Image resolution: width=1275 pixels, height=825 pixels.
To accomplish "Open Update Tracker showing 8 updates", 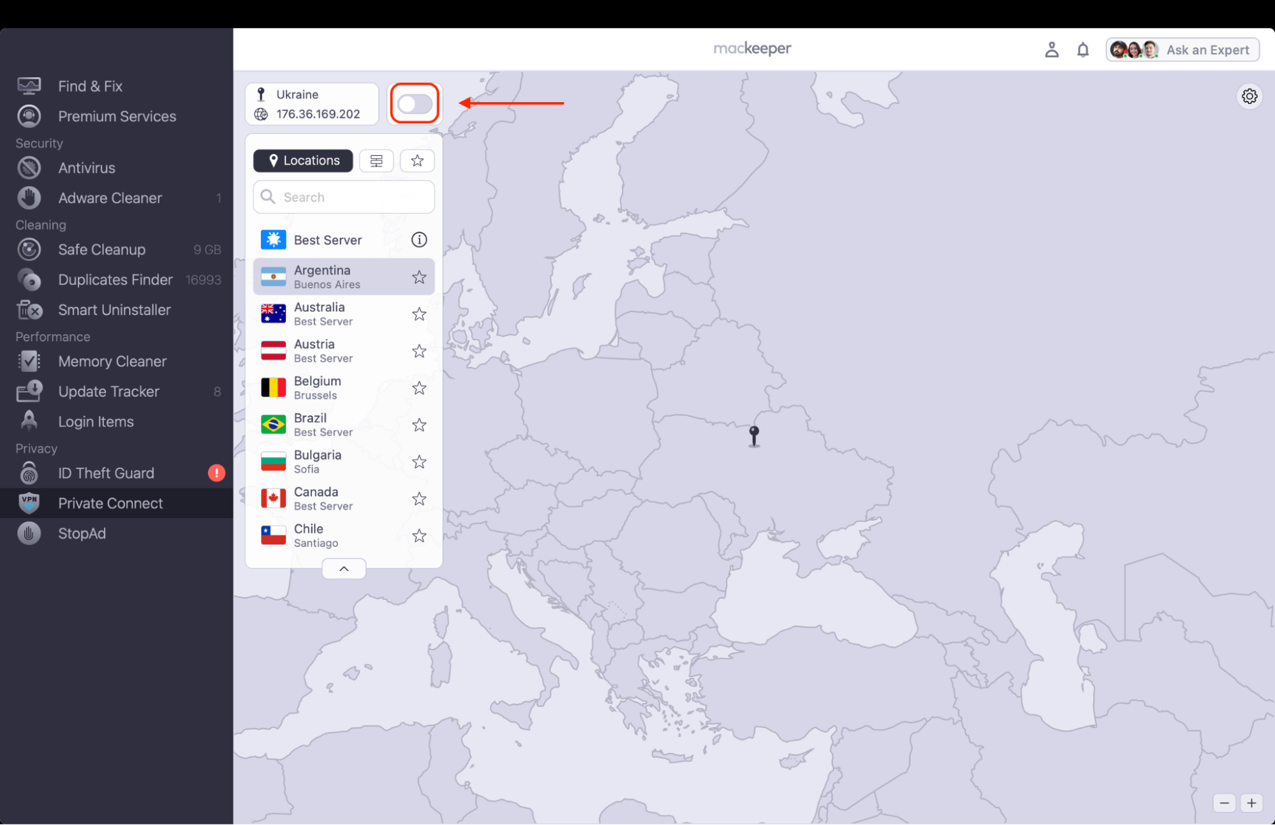I will [108, 391].
